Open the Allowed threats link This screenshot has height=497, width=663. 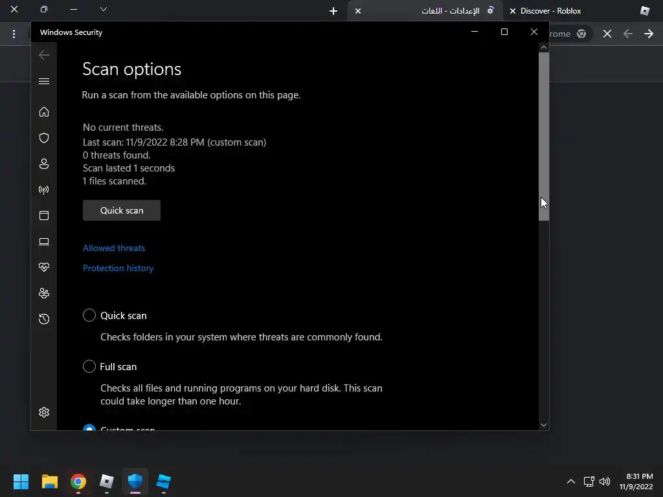pyautogui.click(x=114, y=248)
